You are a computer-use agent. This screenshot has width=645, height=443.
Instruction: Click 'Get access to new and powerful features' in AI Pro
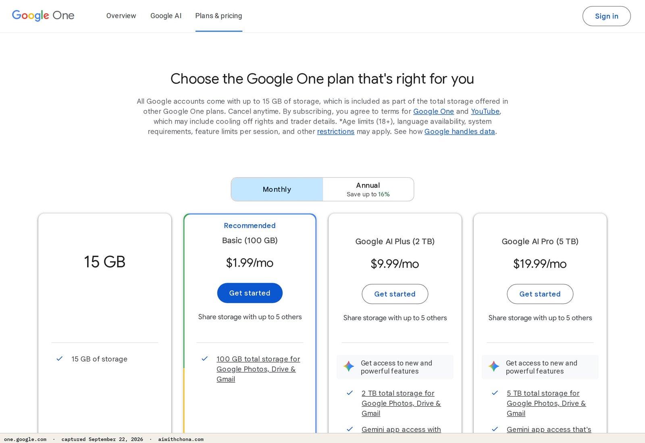(541, 367)
